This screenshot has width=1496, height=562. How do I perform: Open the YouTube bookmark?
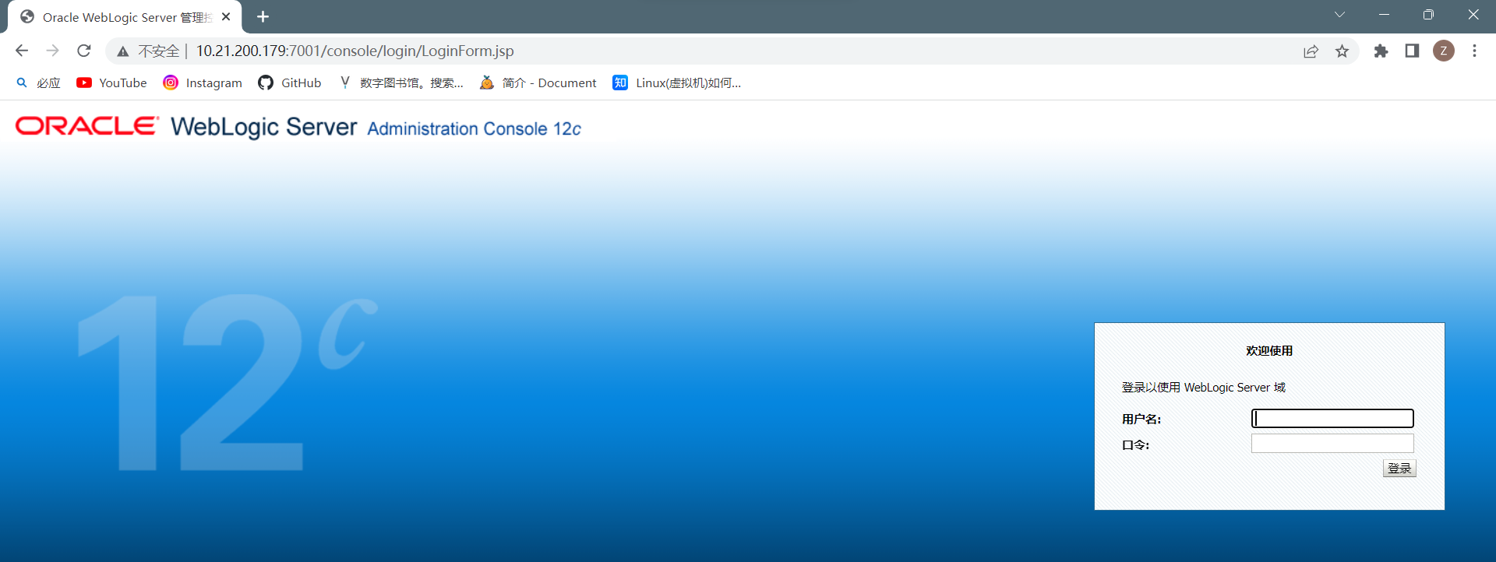111,83
